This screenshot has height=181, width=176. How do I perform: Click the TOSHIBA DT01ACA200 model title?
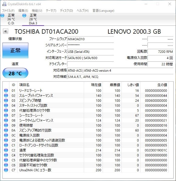(x=46, y=32)
